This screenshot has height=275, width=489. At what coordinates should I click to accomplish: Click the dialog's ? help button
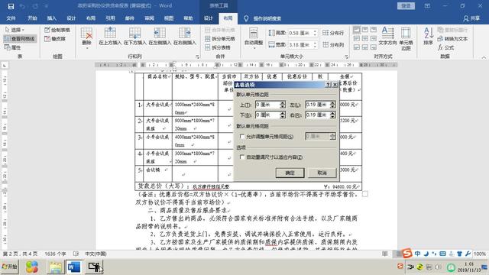[x=328, y=85]
